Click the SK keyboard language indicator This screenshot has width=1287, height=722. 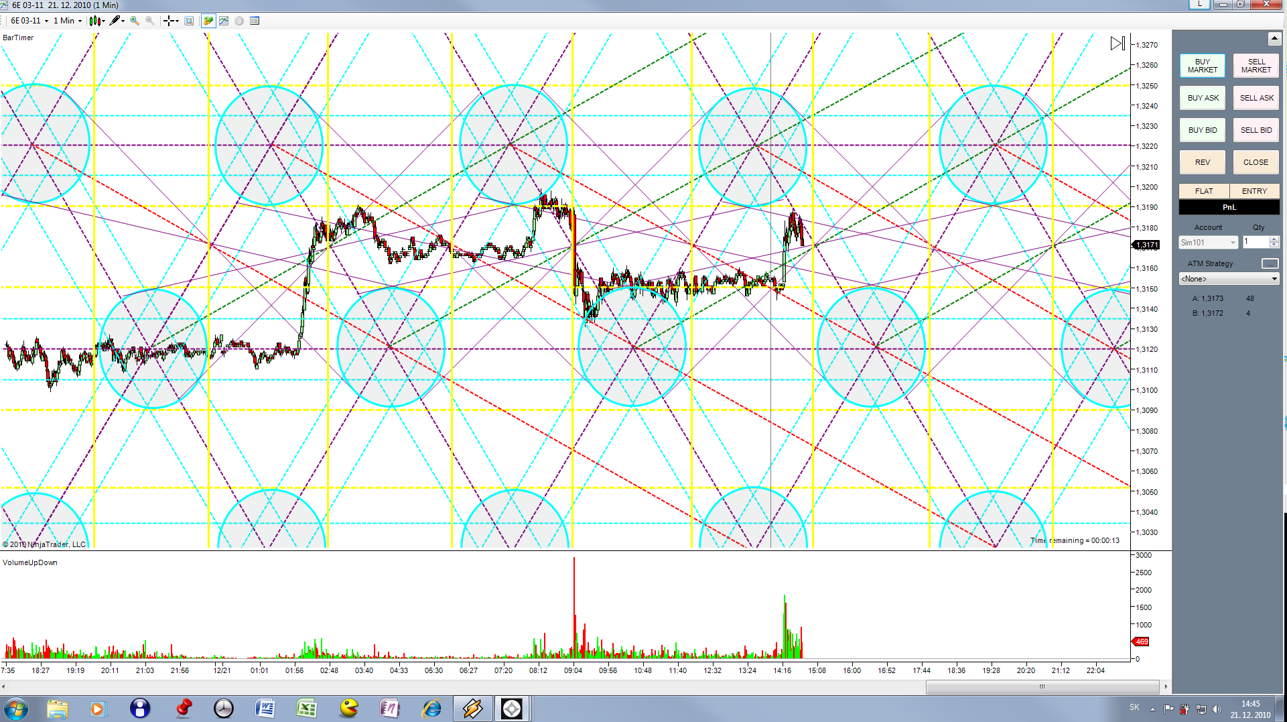click(x=1134, y=708)
